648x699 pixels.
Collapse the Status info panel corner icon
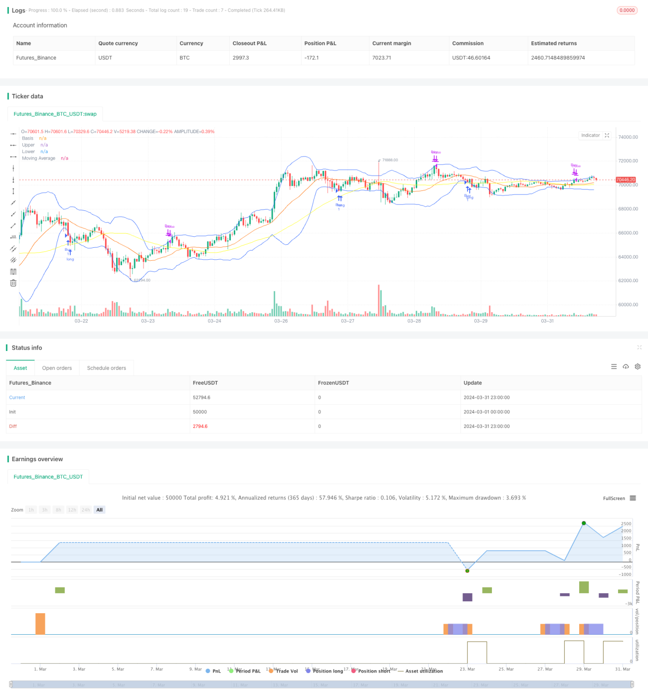click(639, 348)
